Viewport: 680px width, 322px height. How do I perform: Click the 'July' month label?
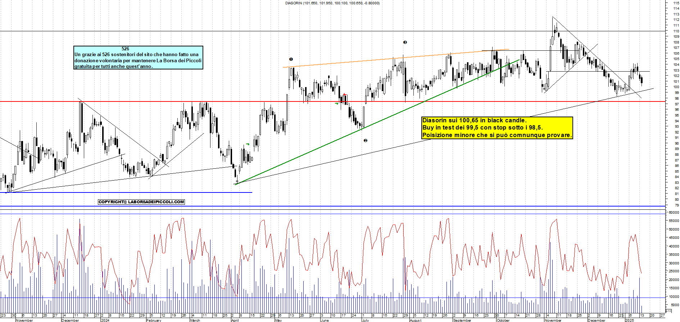point(365,320)
